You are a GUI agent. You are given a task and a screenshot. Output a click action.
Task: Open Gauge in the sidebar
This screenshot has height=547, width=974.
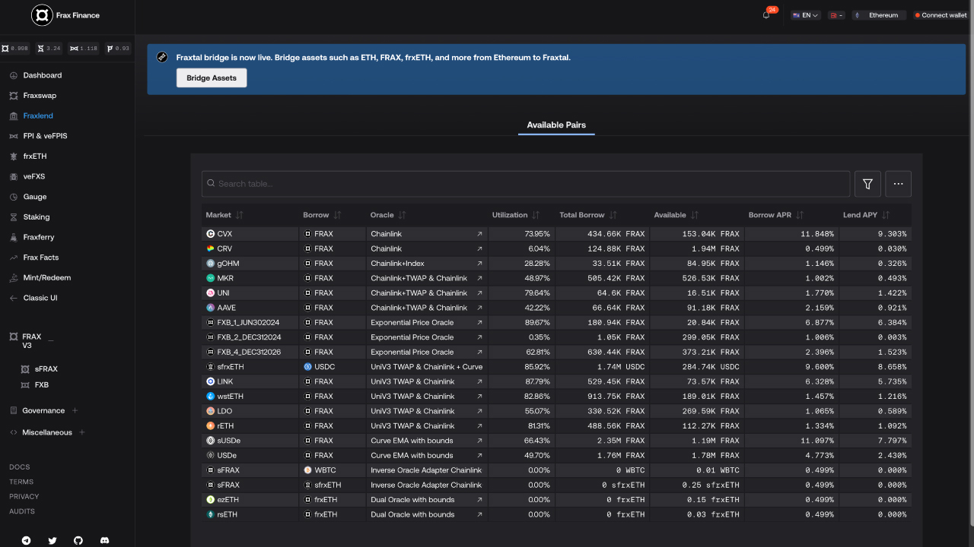pos(35,197)
